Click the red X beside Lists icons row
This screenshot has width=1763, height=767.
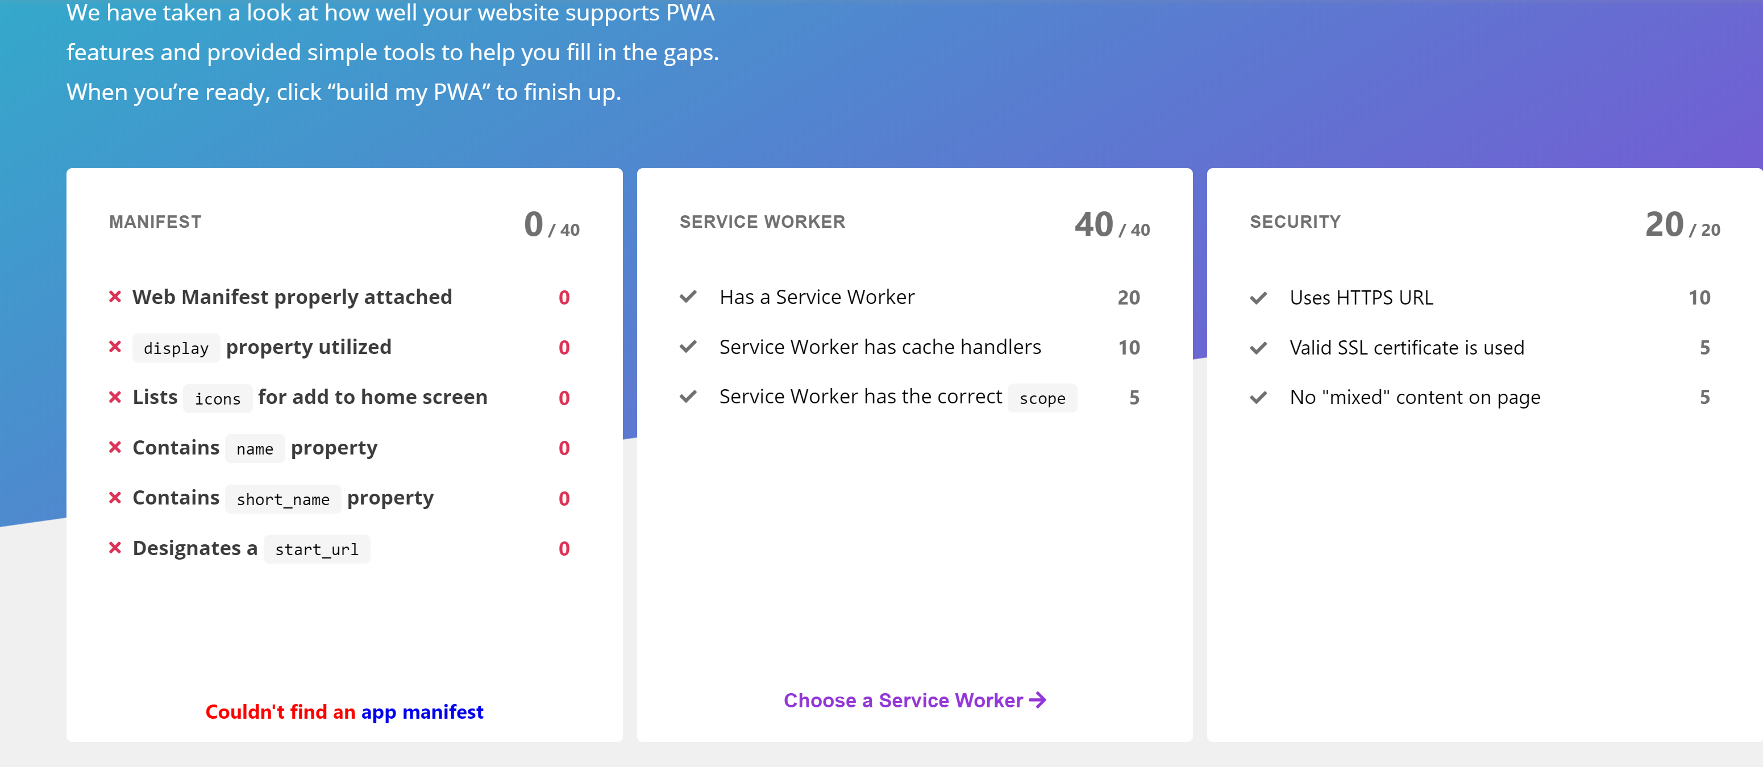pyautogui.click(x=115, y=397)
